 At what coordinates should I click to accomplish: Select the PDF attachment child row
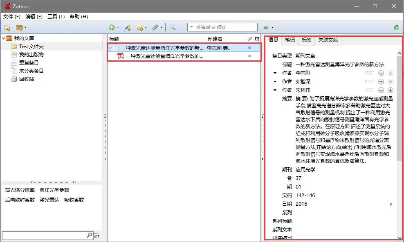tap(184, 56)
